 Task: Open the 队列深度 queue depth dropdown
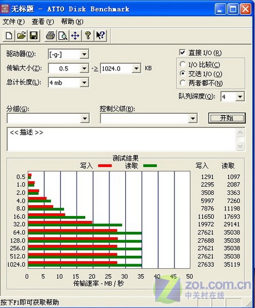coord(240,97)
